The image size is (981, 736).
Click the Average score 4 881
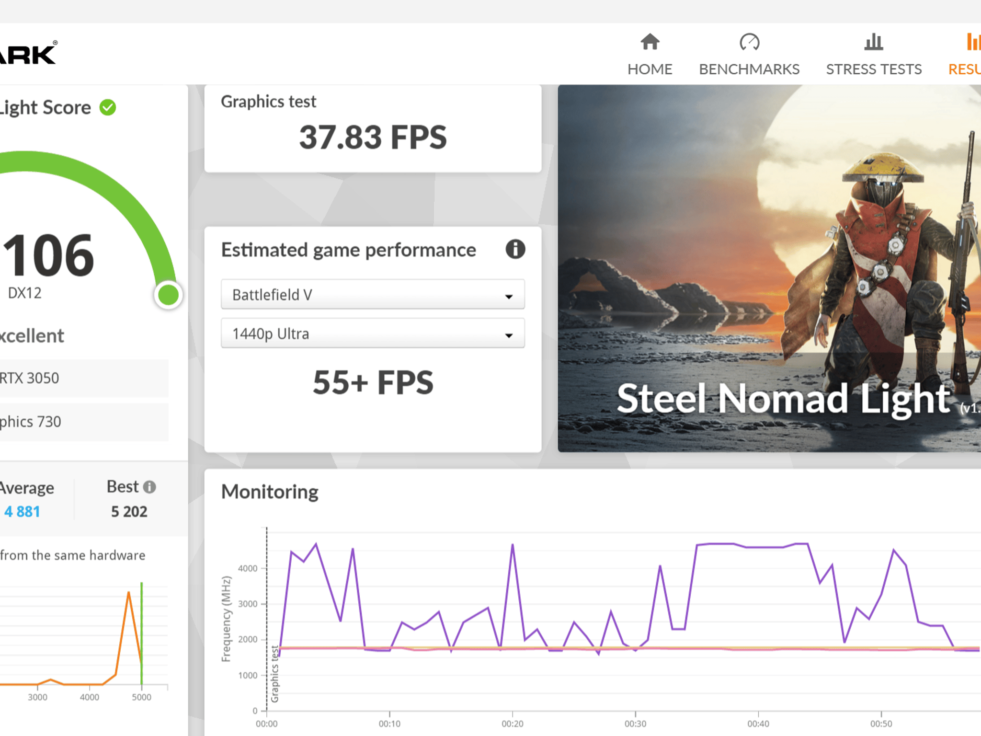click(x=22, y=512)
